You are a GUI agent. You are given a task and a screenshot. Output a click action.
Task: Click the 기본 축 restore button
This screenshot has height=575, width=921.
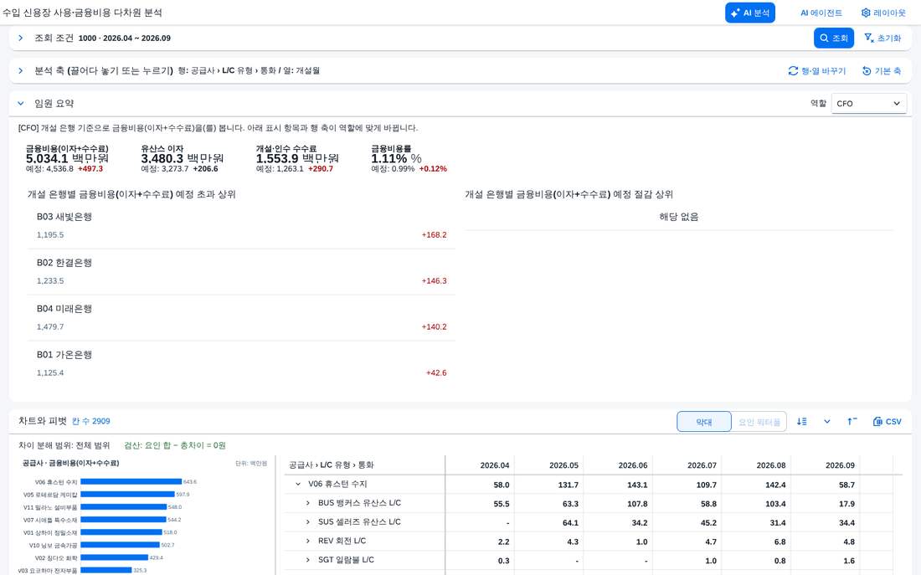pyautogui.click(x=881, y=71)
